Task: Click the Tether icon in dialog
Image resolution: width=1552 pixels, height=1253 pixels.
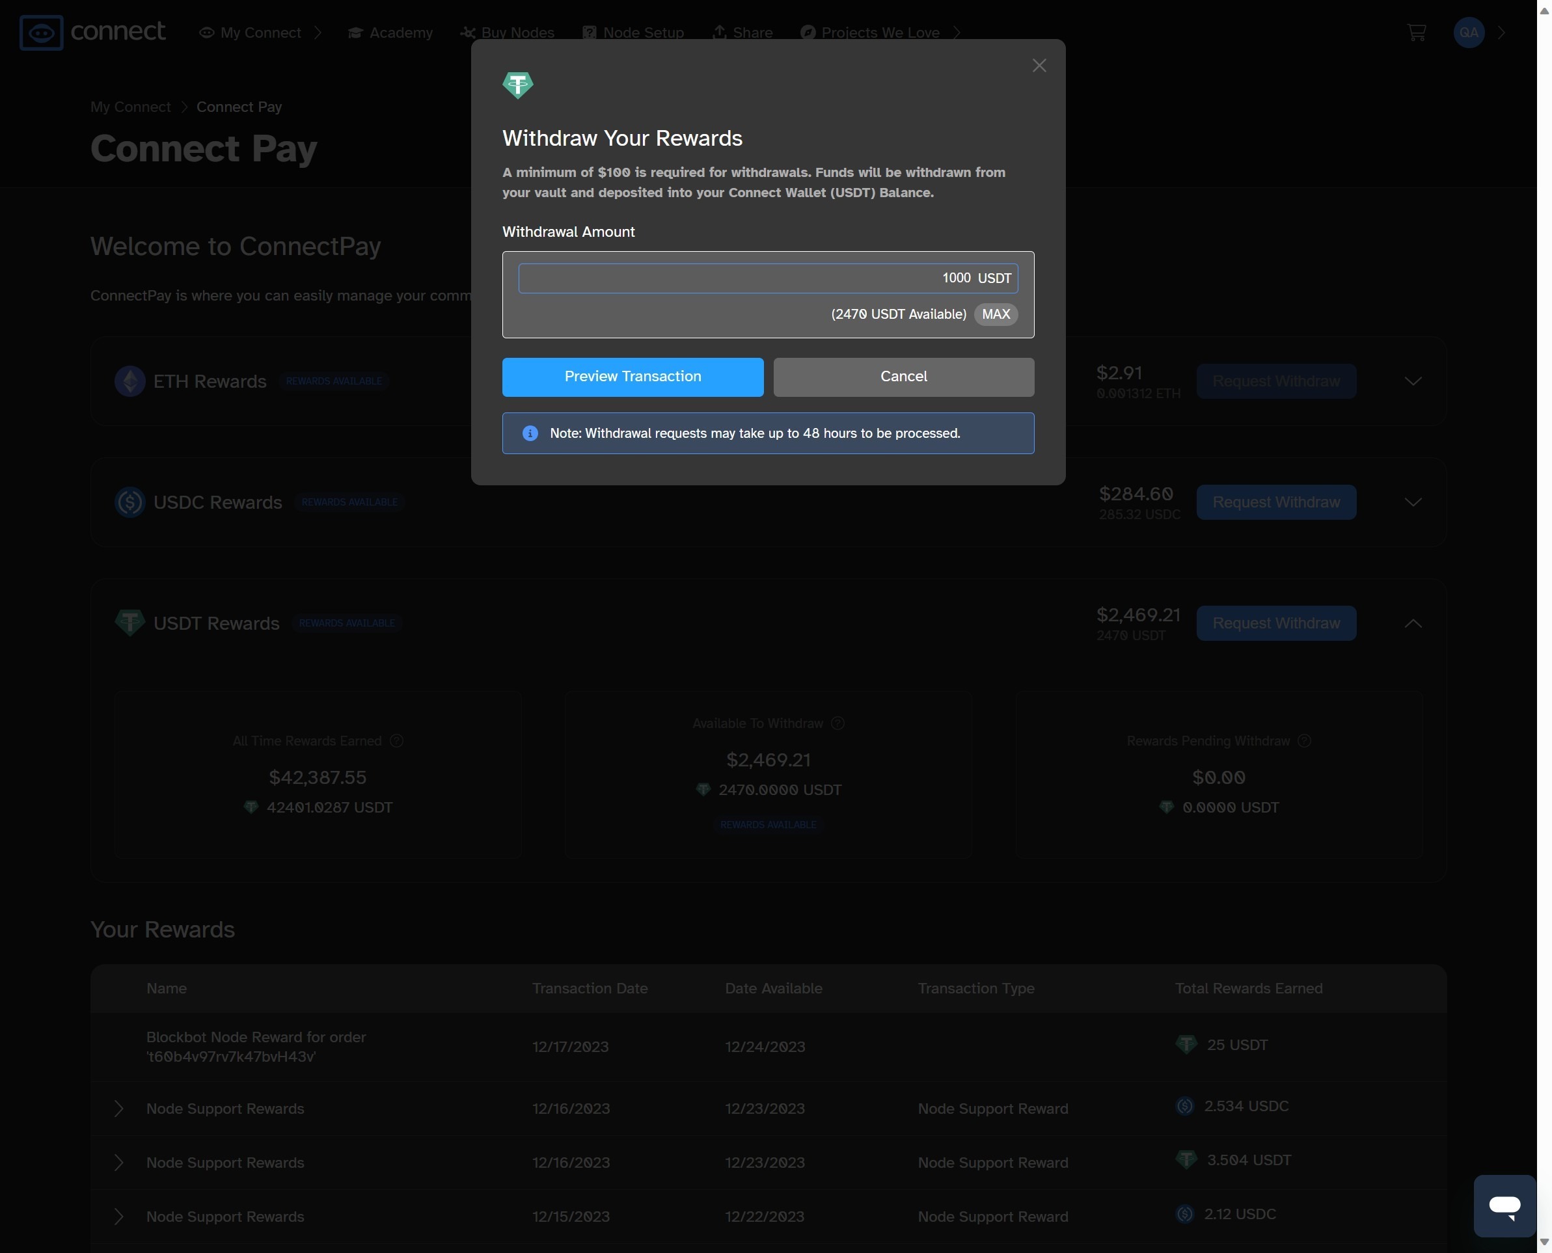Action: [x=517, y=85]
